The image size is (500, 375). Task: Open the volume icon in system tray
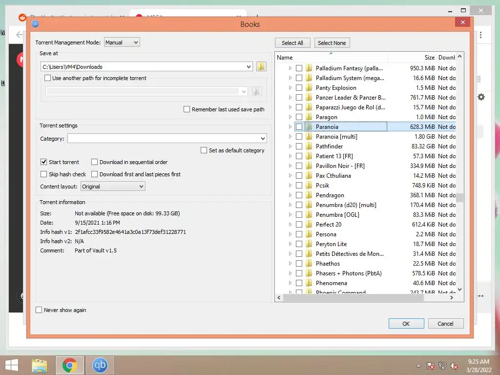click(454, 366)
